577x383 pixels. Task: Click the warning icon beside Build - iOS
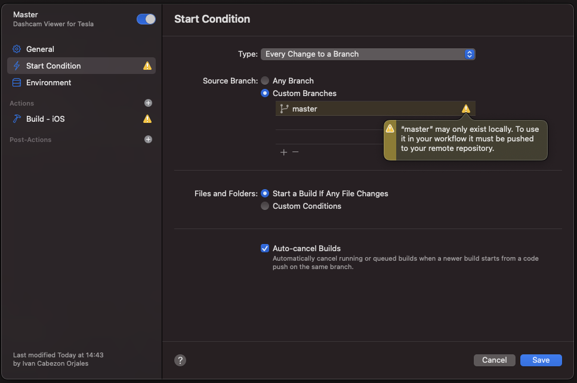pos(147,119)
